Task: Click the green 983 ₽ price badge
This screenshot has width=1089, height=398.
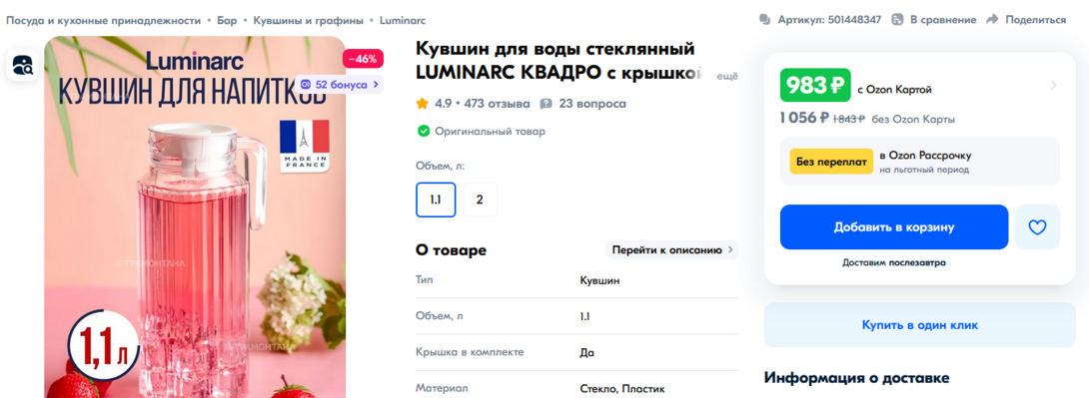Action: pos(815,86)
